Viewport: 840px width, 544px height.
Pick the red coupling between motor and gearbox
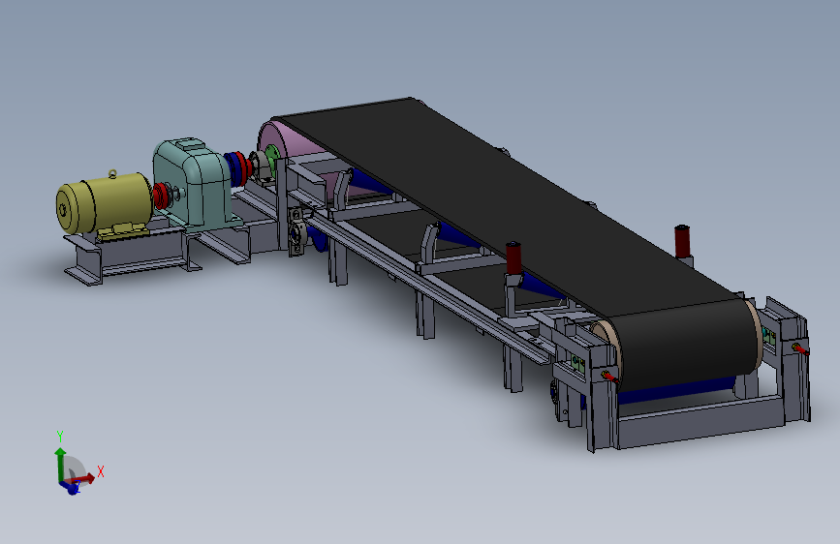coord(162,196)
